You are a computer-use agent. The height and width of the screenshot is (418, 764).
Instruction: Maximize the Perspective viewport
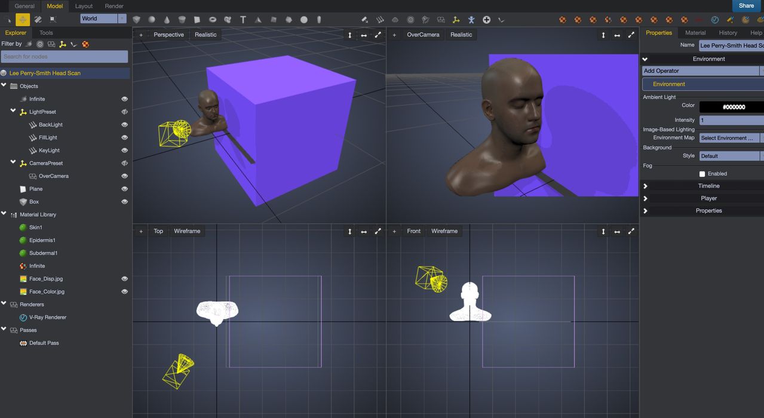[378, 35]
